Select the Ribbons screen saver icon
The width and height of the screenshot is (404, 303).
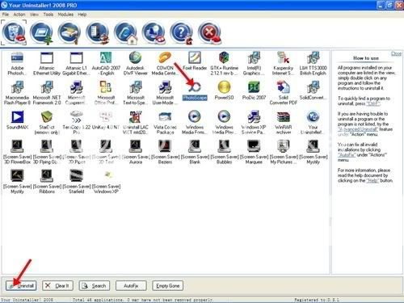click(x=47, y=176)
